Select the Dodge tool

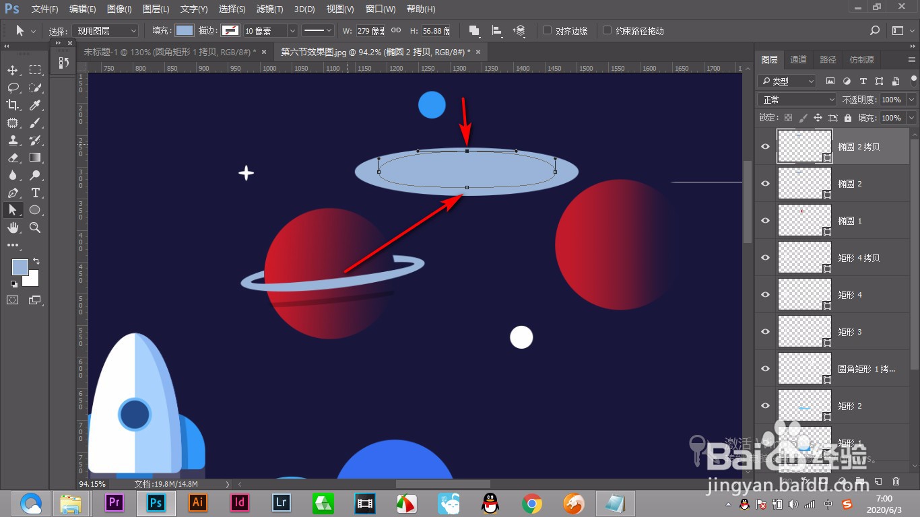tap(35, 175)
